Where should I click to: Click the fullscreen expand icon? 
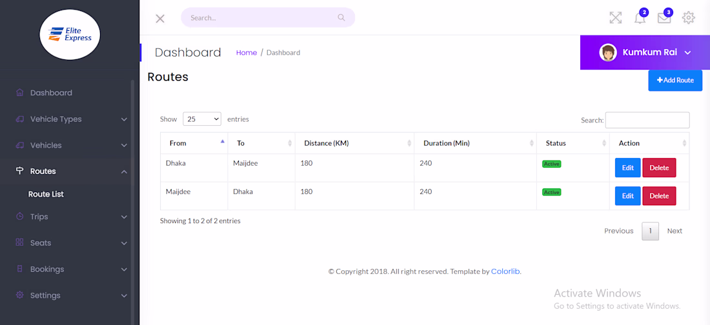pos(616,18)
